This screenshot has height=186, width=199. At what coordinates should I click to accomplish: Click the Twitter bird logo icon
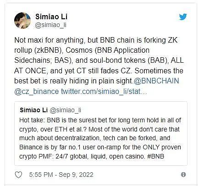point(183,16)
